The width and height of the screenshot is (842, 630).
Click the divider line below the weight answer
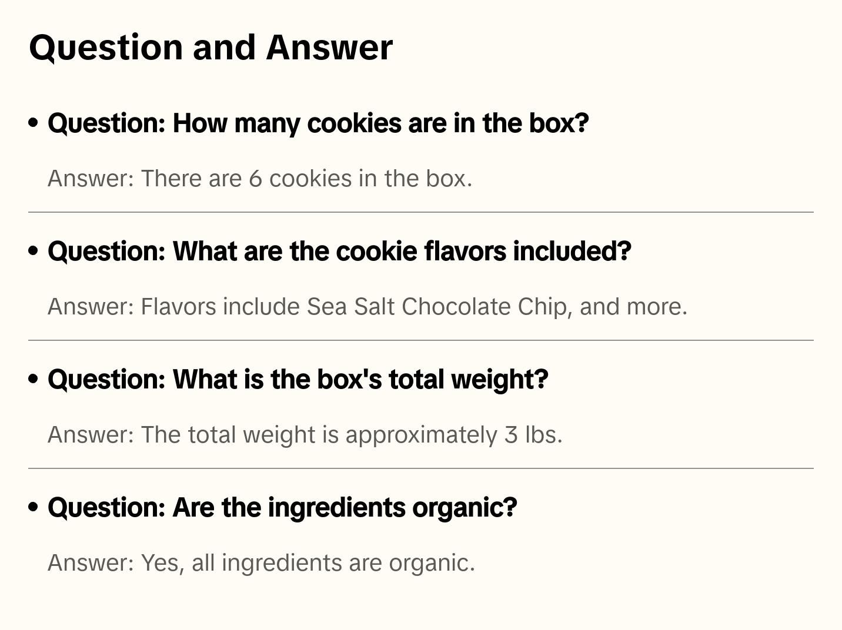pyautogui.click(x=421, y=468)
